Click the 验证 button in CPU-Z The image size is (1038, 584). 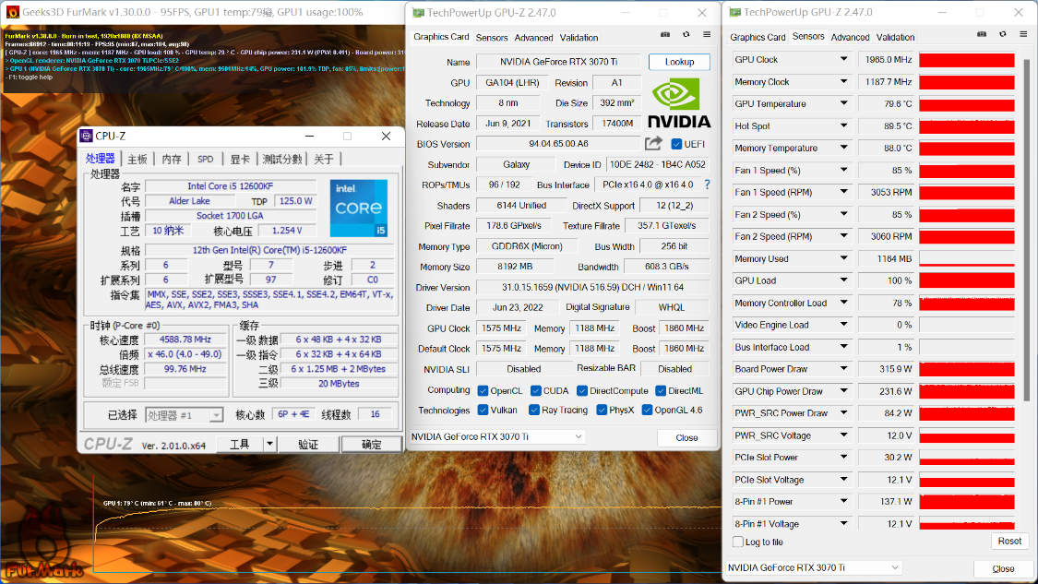click(x=308, y=445)
